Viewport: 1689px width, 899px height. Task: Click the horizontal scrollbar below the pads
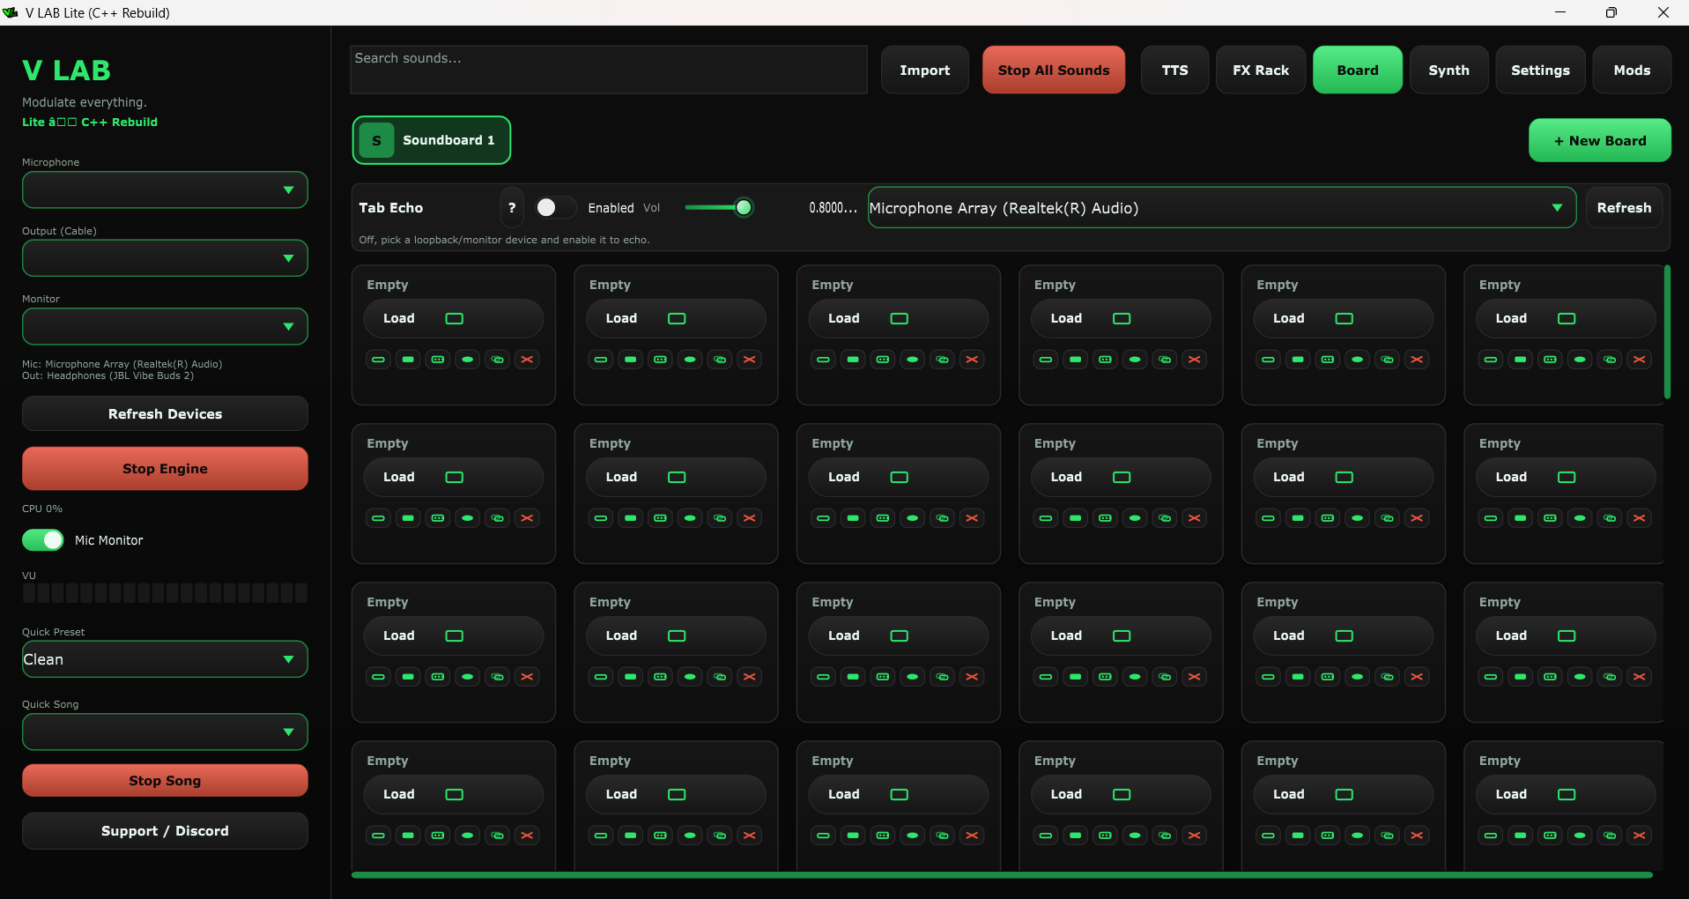1002,875
